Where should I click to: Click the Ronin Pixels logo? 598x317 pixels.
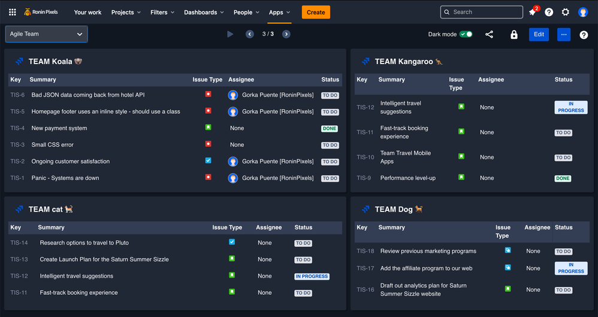point(41,12)
